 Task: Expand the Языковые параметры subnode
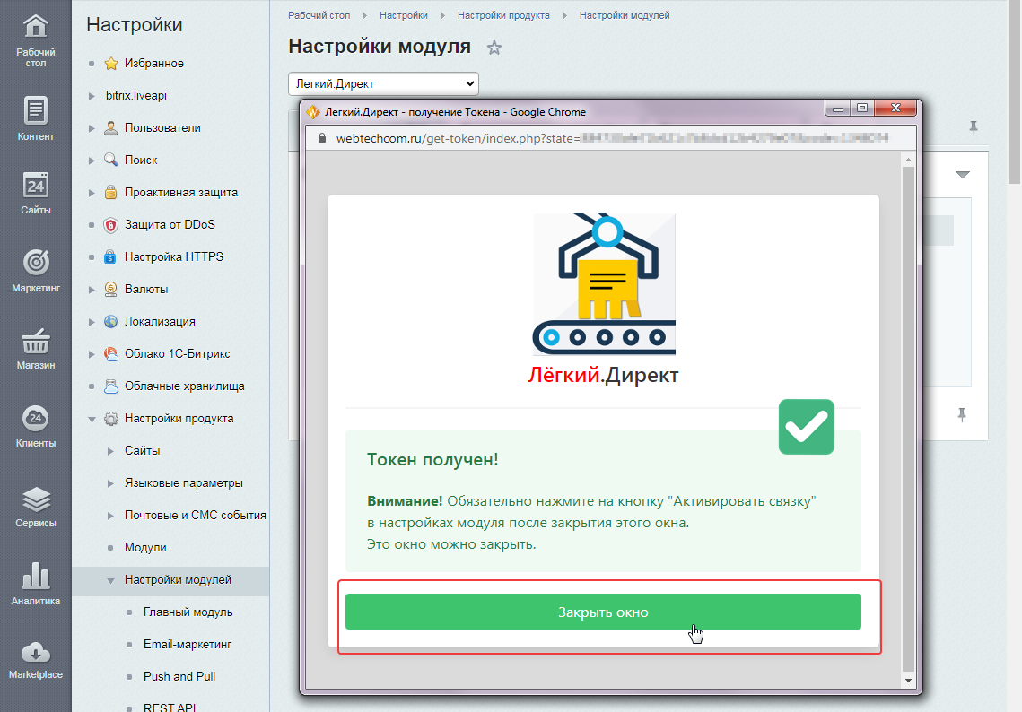coord(110,483)
